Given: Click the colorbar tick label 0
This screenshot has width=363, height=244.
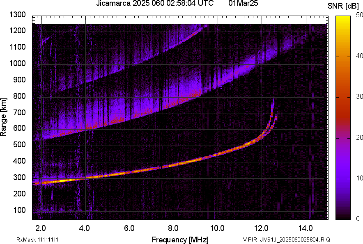Looking at the screenshot, I should click(358, 219).
